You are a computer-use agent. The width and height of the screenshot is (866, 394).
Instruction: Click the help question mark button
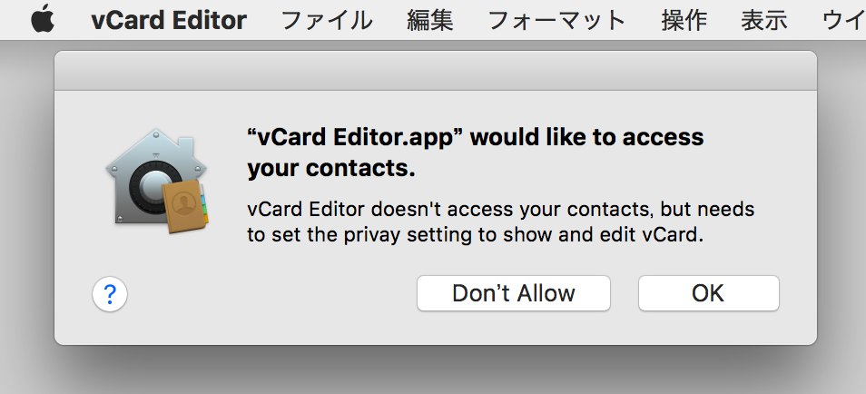tap(110, 294)
